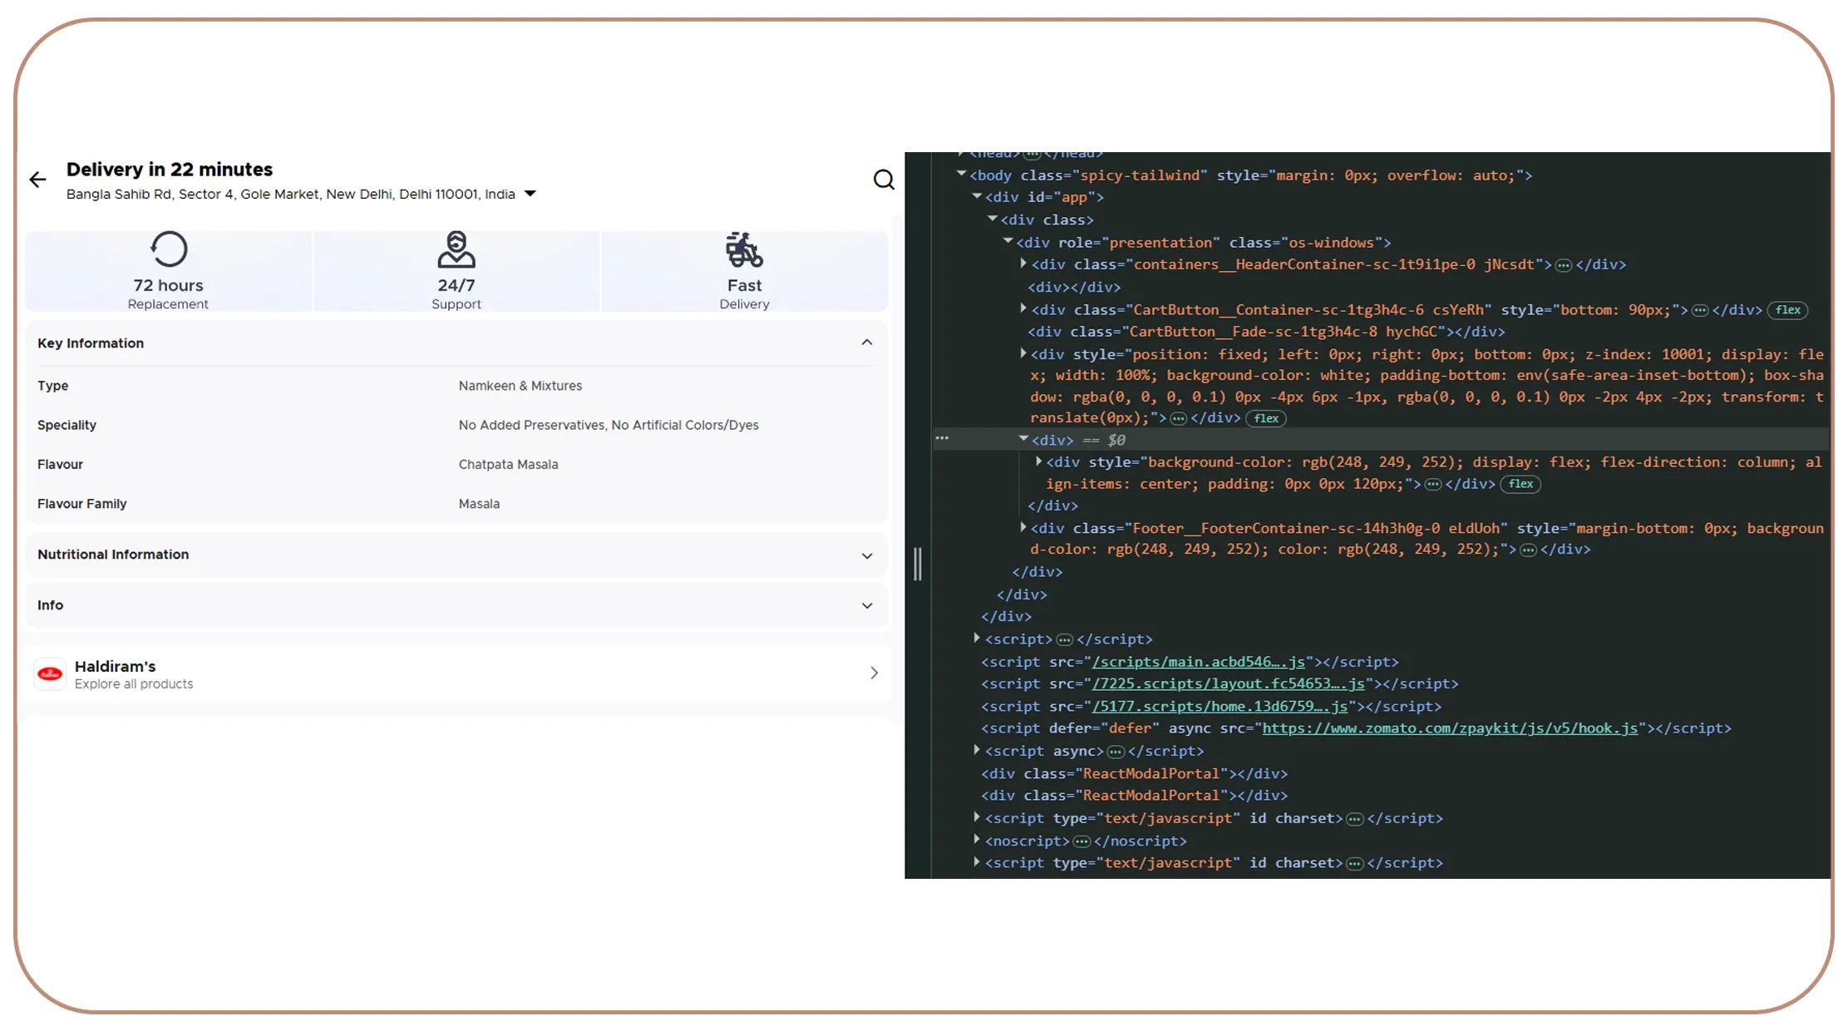Expand the HeaderContainer div node

pyautogui.click(x=1023, y=264)
